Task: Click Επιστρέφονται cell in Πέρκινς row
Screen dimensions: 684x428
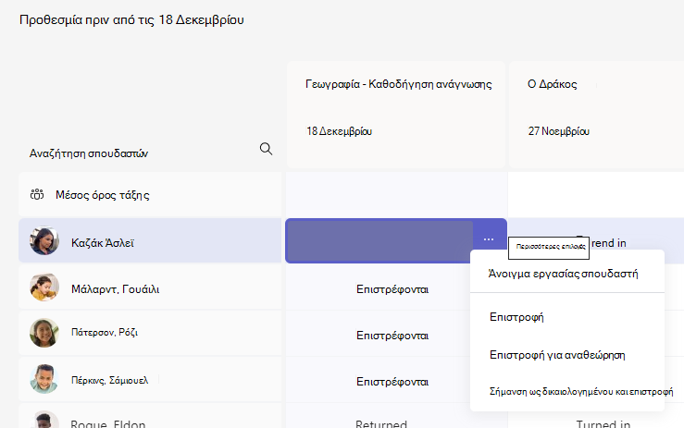Action: 392,382
